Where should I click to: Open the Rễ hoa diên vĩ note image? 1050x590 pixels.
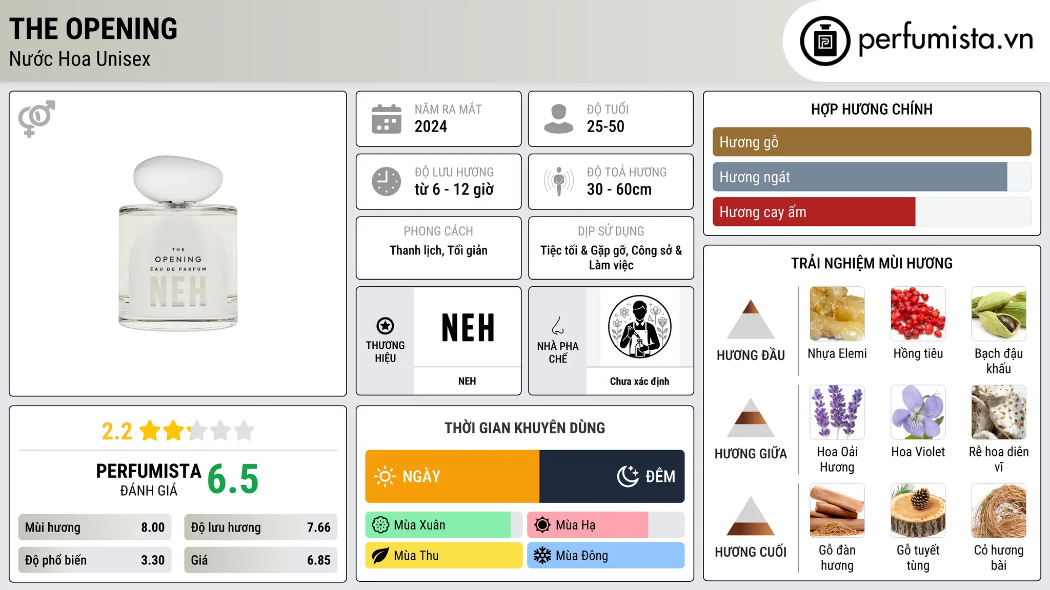click(x=999, y=412)
